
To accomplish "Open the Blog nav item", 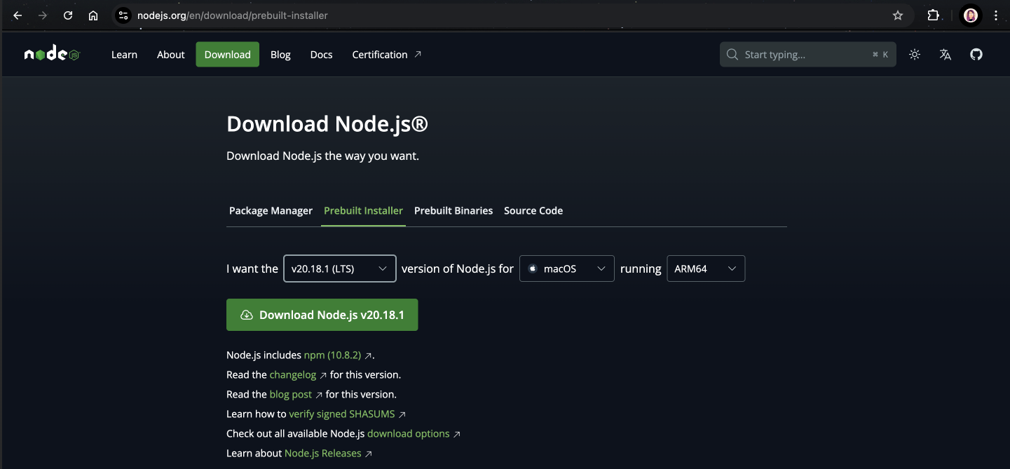I will click(280, 55).
